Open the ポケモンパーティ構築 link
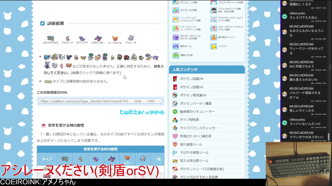Viewport: 332px width, 186px height. pyautogui.click(x=196, y=103)
